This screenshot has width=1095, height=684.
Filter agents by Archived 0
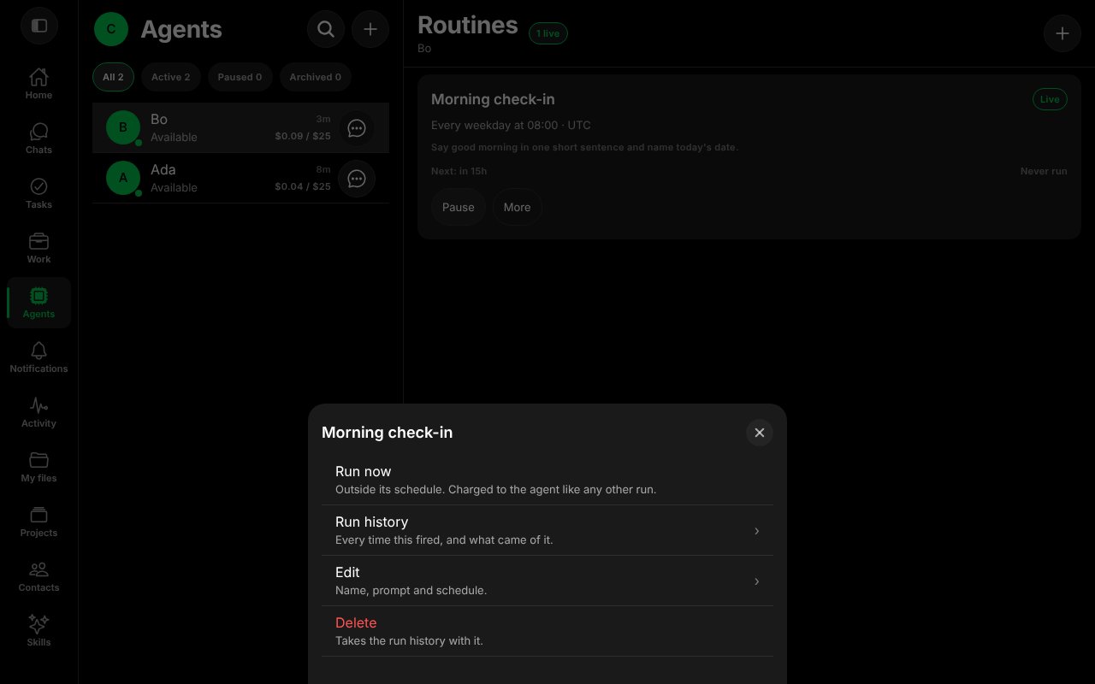tap(316, 77)
